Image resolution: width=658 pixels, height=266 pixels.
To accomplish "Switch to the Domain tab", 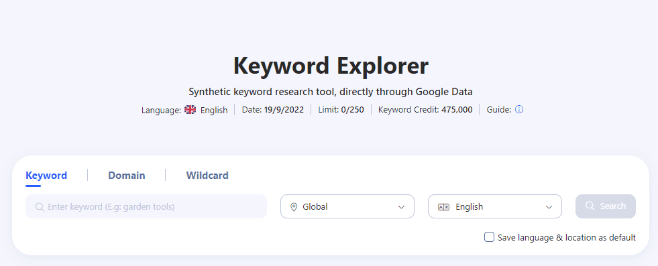I will 127,175.
